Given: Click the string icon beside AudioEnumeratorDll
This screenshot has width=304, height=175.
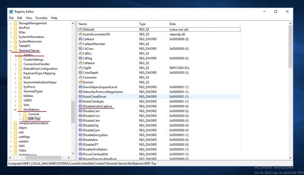Looking at the screenshot, I should [80, 34].
